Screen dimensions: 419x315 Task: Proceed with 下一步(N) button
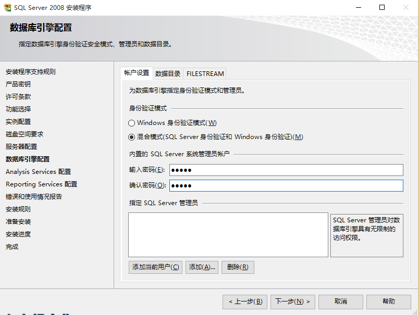(293, 301)
